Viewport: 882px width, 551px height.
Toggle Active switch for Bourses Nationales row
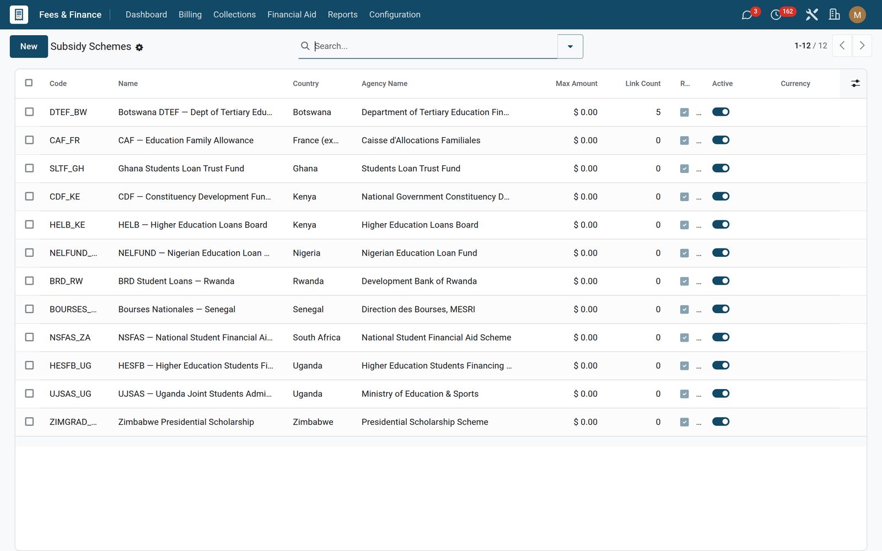720,309
